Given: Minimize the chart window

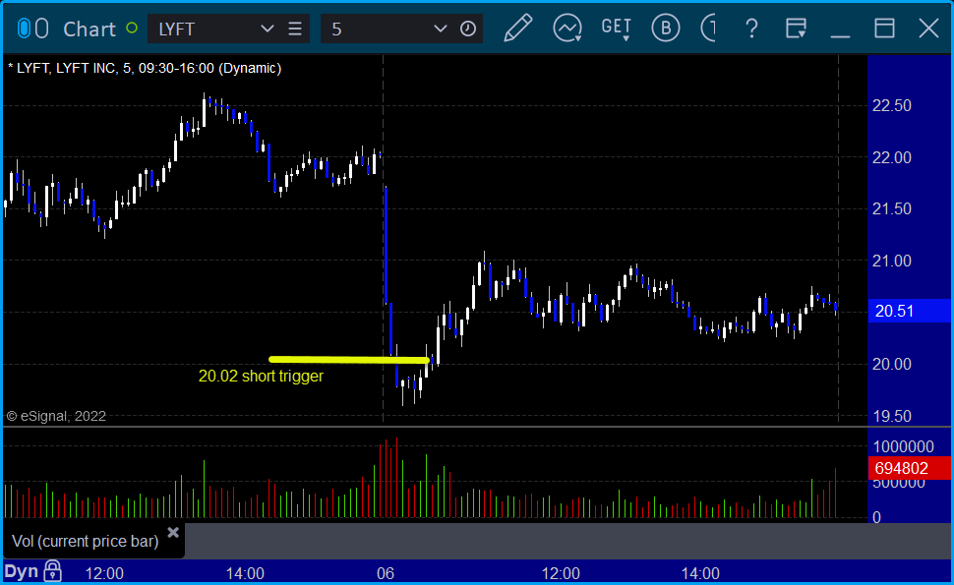Looking at the screenshot, I should click(x=840, y=35).
